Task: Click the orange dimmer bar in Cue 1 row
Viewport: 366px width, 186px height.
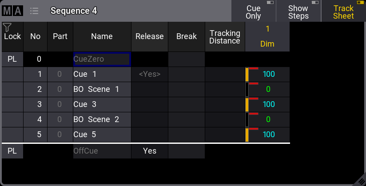Action: (247, 75)
